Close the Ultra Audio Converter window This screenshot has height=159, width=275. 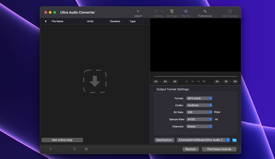coord(46,12)
